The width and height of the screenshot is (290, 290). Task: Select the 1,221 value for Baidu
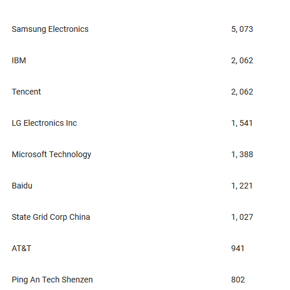[242, 186]
